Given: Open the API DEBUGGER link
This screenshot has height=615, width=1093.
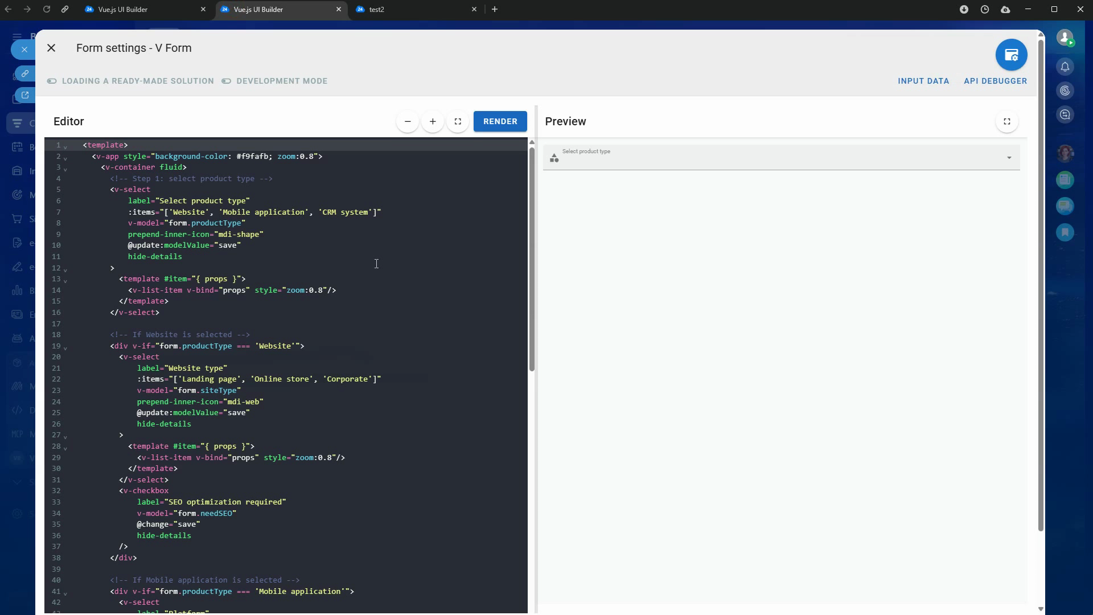Looking at the screenshot, I should point(995,81).
